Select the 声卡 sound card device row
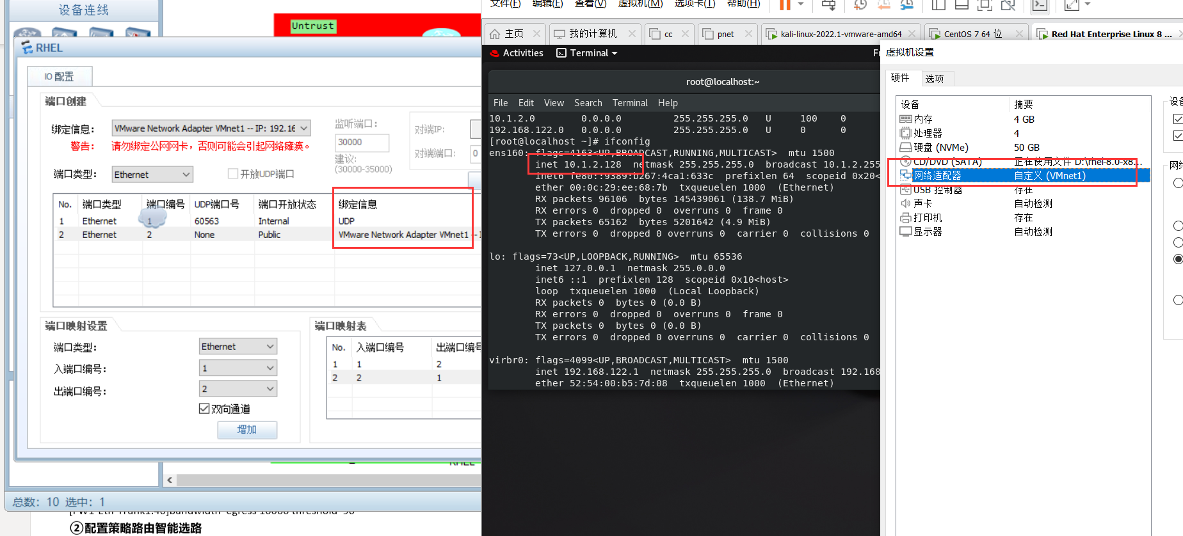1183x536 pixels. (1023, 203)
